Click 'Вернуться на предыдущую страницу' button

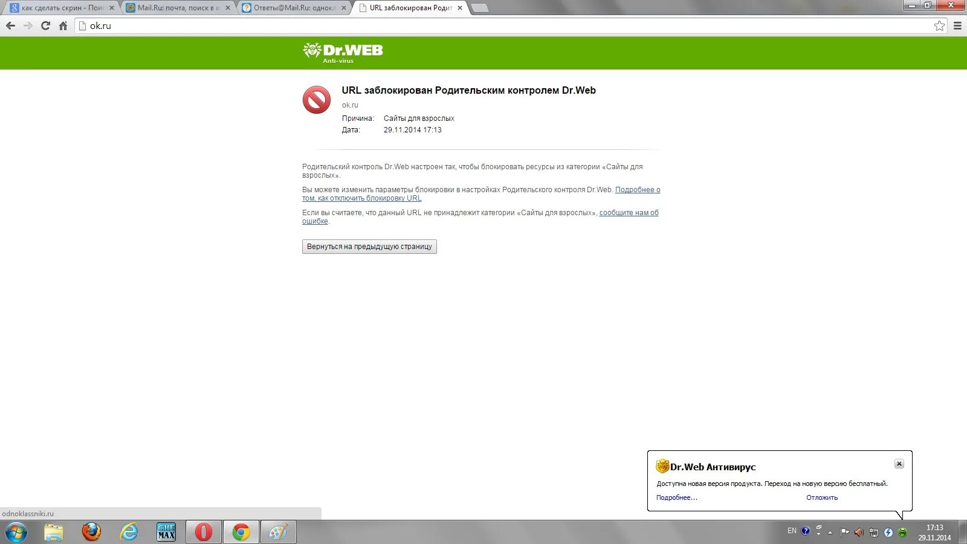point(369,247)
